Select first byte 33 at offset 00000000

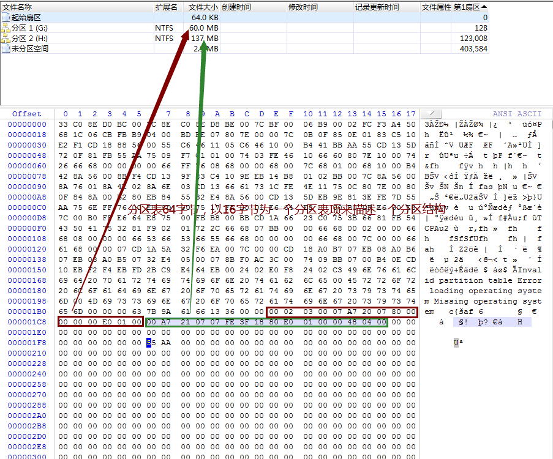click(x=63, y=124)
